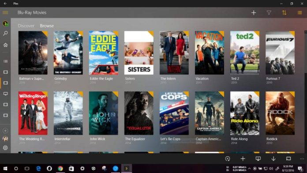Click the 'Blu-Ray Movies' library heading
Screen dimensions: 307x173
point(32,12)
